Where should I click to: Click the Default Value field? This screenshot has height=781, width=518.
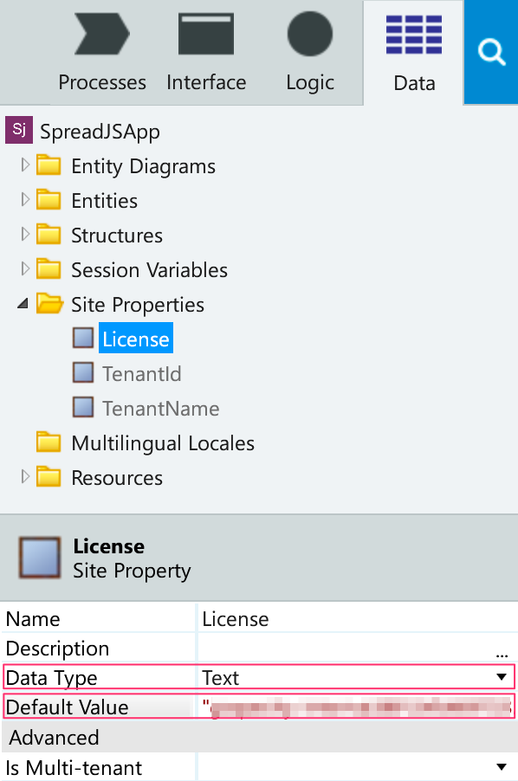click(357, 707)
